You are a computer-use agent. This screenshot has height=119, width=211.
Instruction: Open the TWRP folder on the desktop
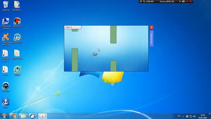pos(17,55)
